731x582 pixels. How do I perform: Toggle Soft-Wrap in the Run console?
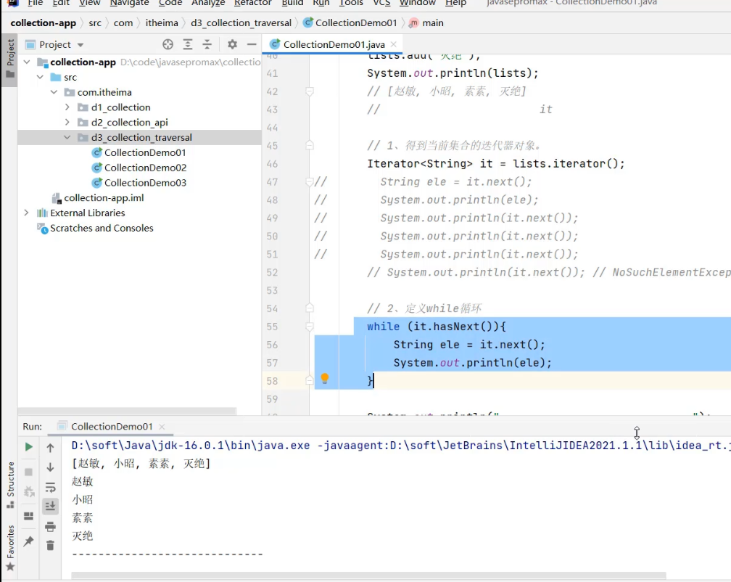(50, 488)
